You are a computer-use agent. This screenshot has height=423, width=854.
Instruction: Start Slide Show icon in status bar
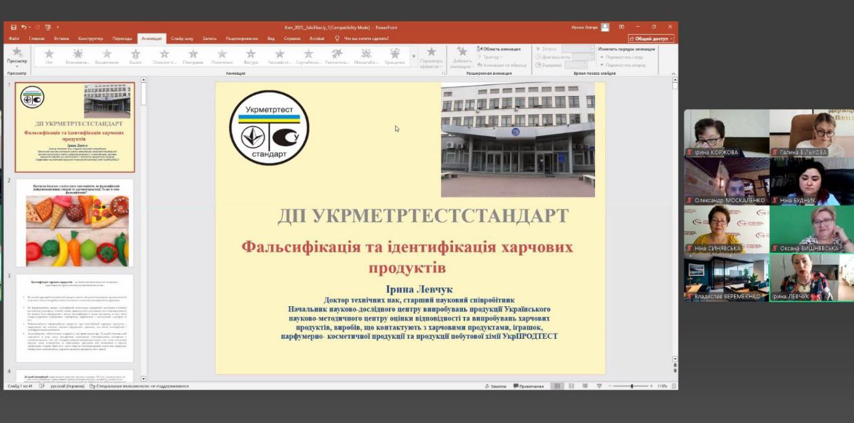coord(599,386)
